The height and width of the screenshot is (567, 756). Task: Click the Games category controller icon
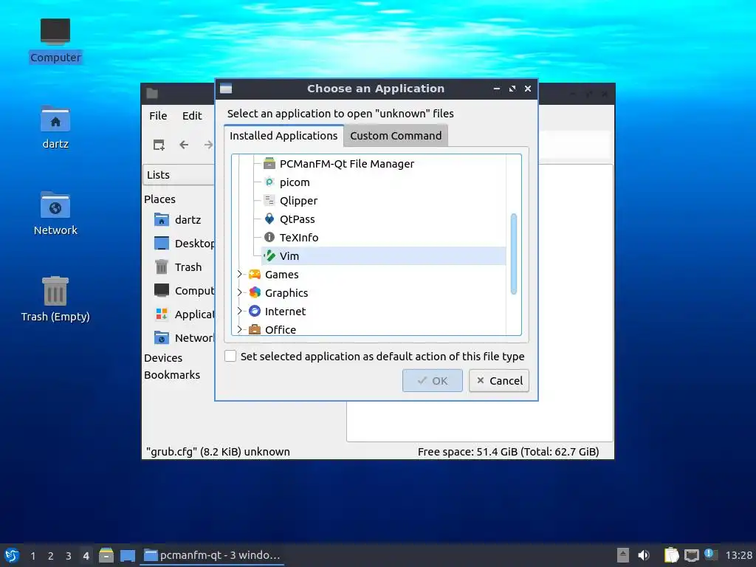[255, 275]
